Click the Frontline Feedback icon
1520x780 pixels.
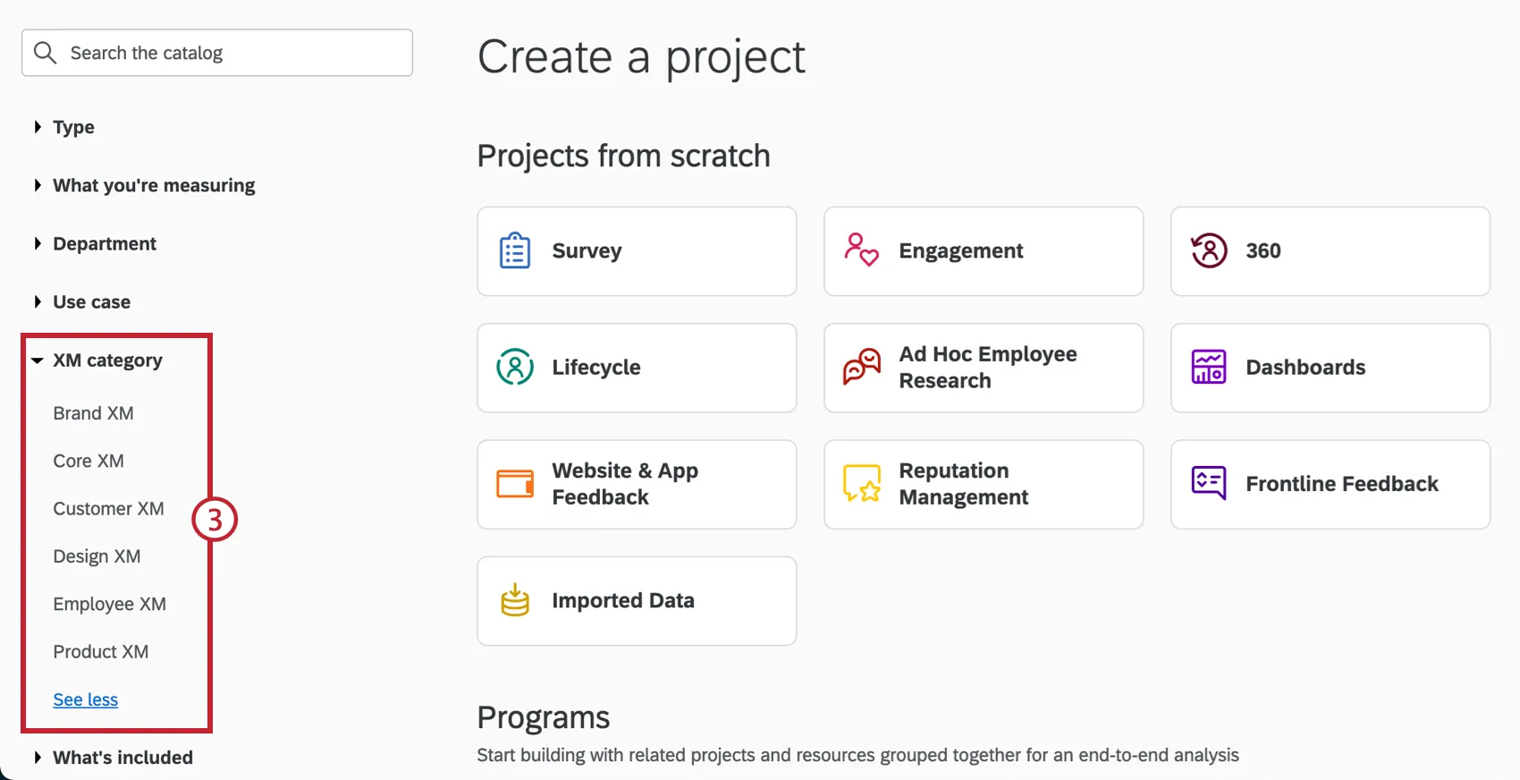coord(1209,484)
